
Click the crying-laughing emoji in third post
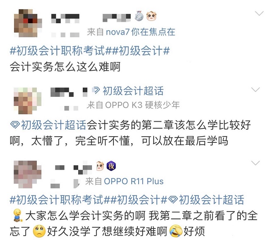pos(176,231)
